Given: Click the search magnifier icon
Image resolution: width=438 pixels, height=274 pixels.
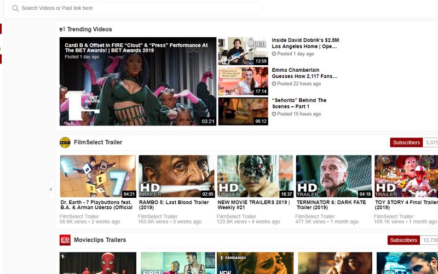Looking at the screenshot, I should click(x=15, y=8).
